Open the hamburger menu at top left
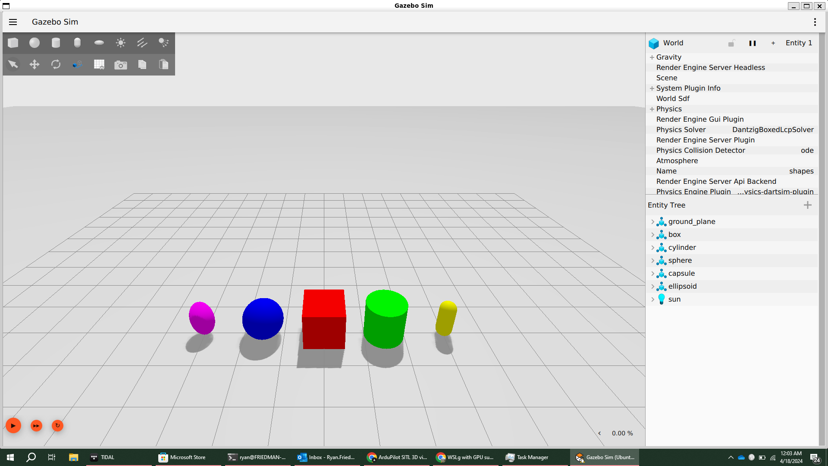The height and width of the screenshot is (466, 828). click(x=13, y=22)
